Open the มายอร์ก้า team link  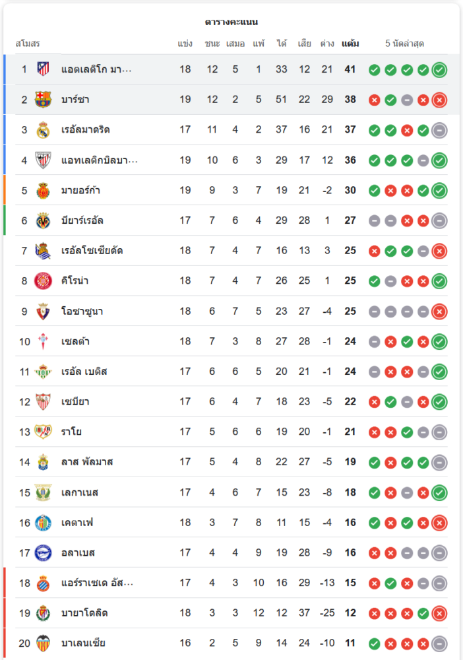point(80,191)
